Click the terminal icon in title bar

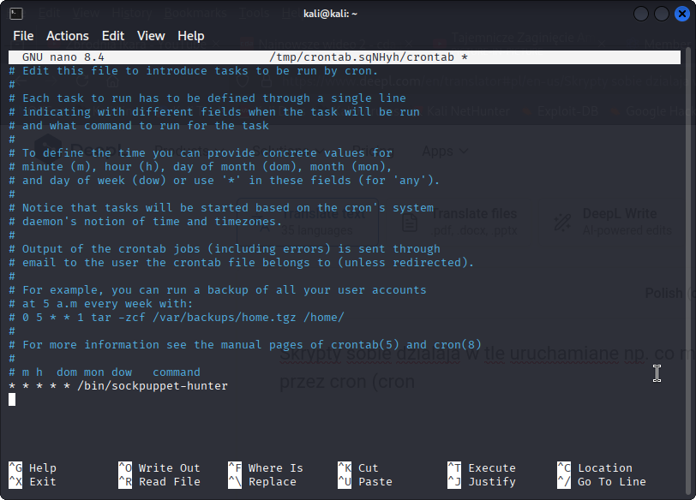pyautogui.click(x=17, y=14)
